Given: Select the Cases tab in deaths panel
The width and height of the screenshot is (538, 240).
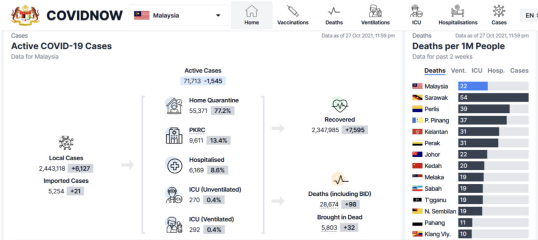Looking at the screenshot, I should [x=519, y=70].
